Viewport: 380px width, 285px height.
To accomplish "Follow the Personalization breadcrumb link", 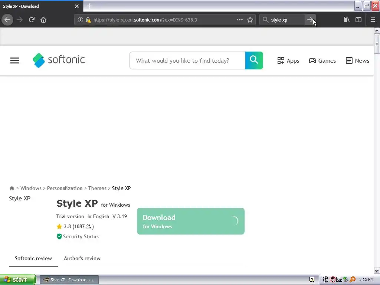I will coord(65,188).
